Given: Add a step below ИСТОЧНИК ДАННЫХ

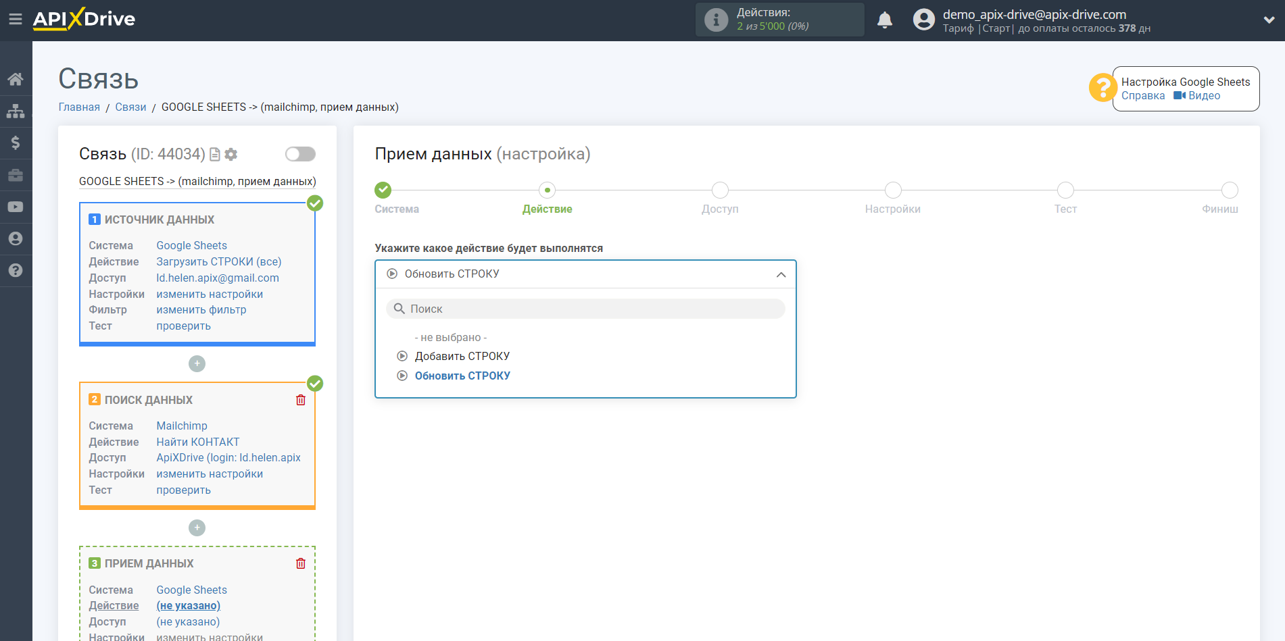Looking at the screenshot, I should tap(197, 363).
